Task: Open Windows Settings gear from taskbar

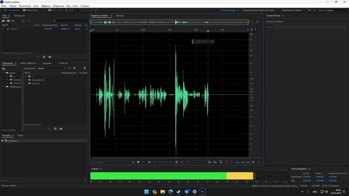Action: click(x=195, y=192)
